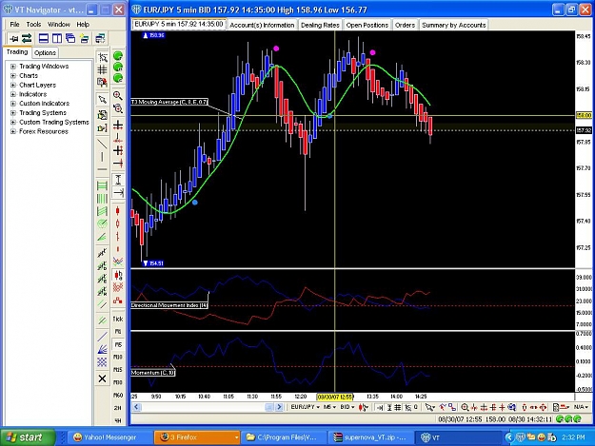
Task: Expand the Custom Indicators tree node
Action: pos(13,104)
